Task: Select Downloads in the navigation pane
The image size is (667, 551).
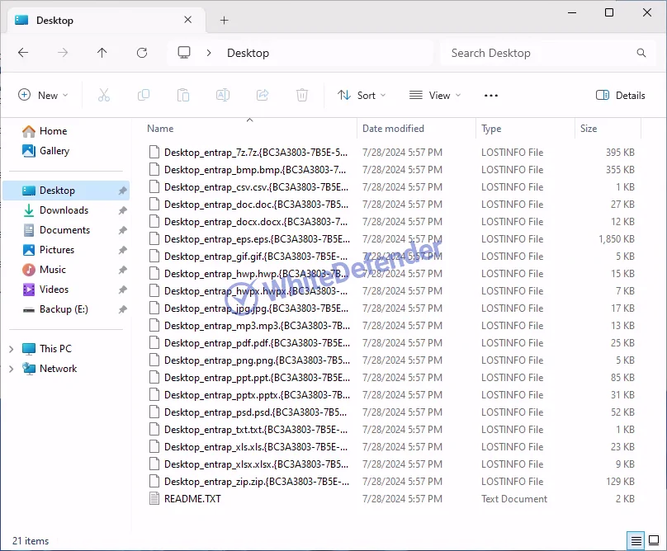Action: [x=64, y=210]
